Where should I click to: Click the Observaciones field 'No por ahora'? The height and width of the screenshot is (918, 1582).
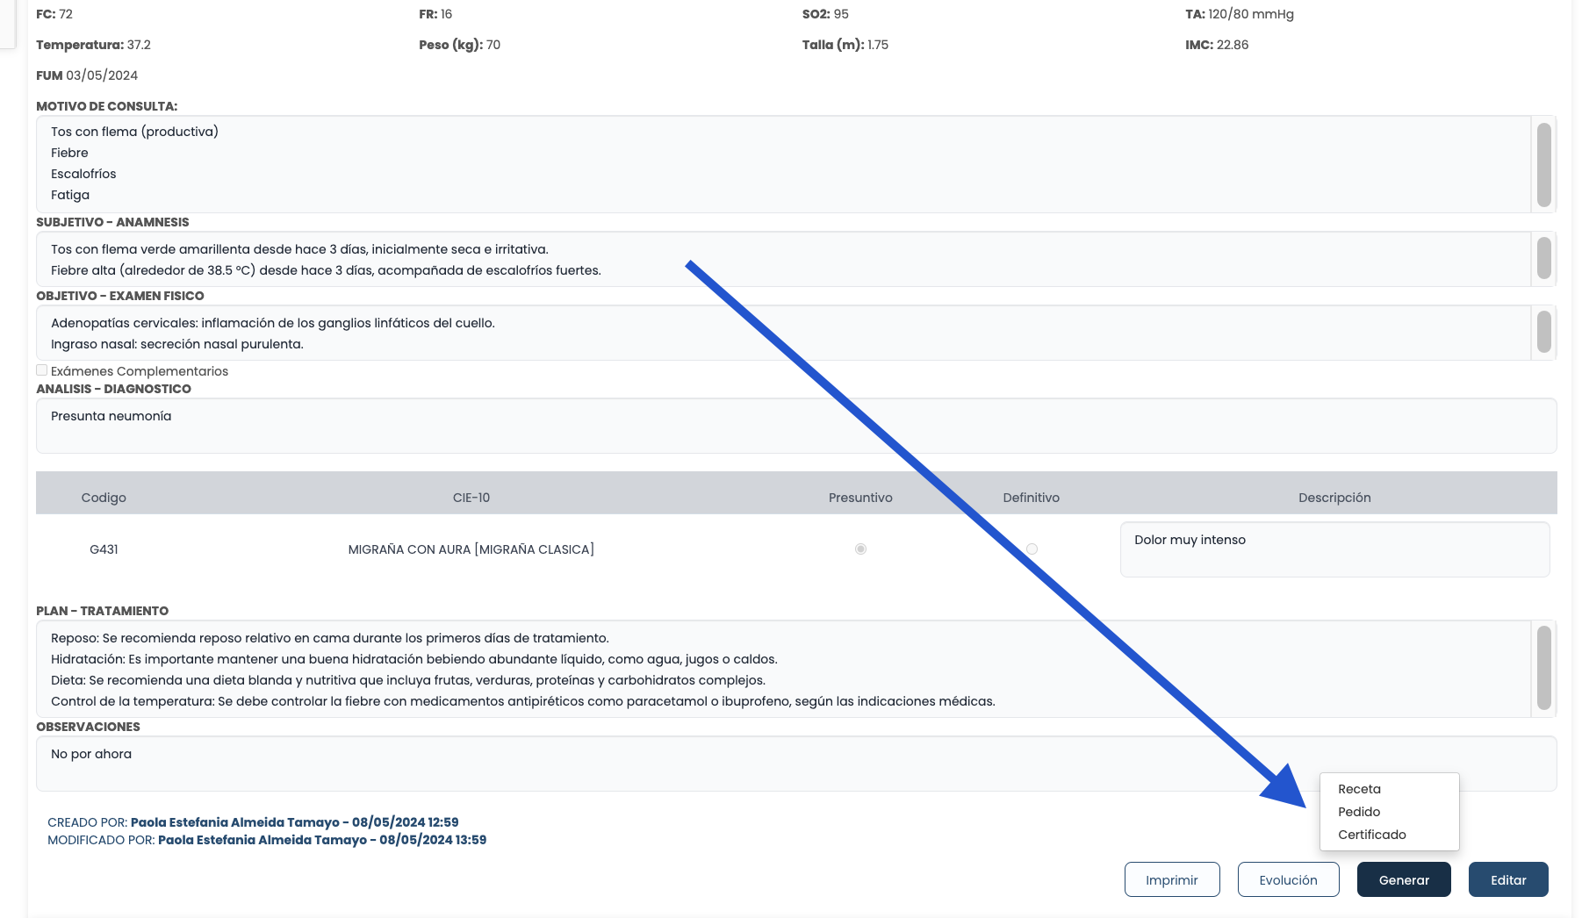[796, 764]
